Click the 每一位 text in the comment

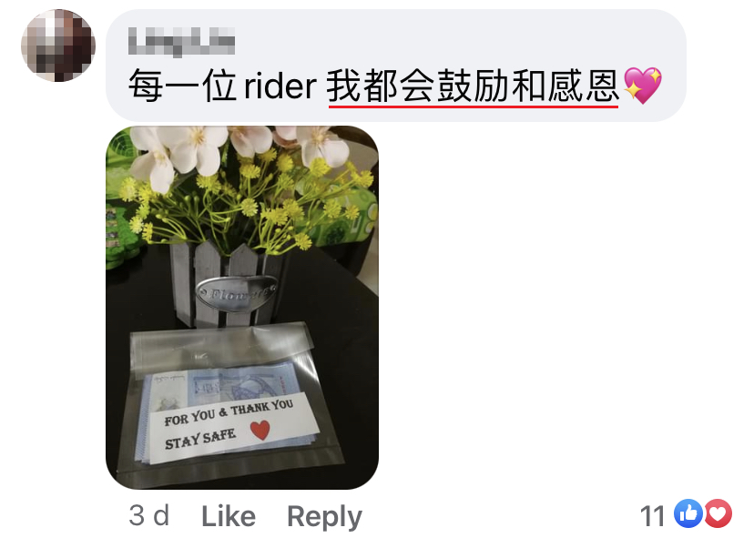(x=182, y=86)
